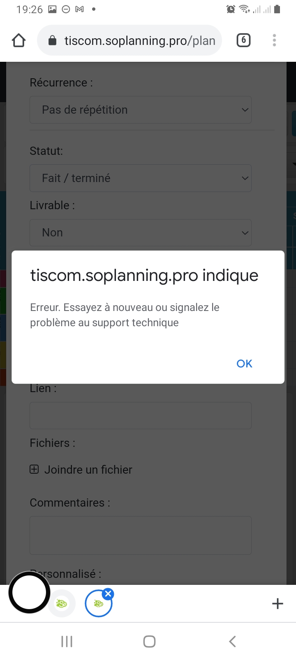The height and width of the screenshot is (659, 296).
Task: Switch to the first SOPlanning tab icon
Action: click(x=62, y=604)
